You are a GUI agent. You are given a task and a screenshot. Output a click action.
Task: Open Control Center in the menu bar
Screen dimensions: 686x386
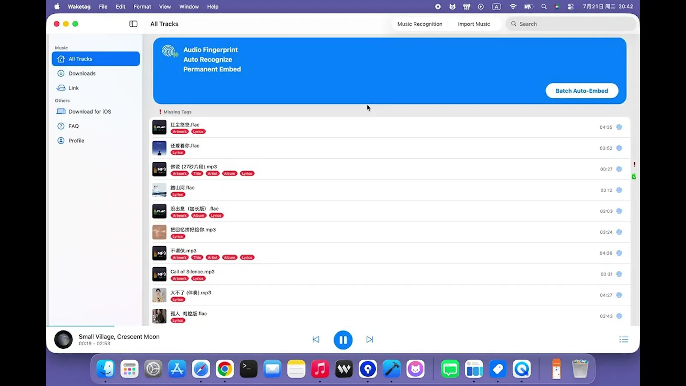click(x=571, y=6)
